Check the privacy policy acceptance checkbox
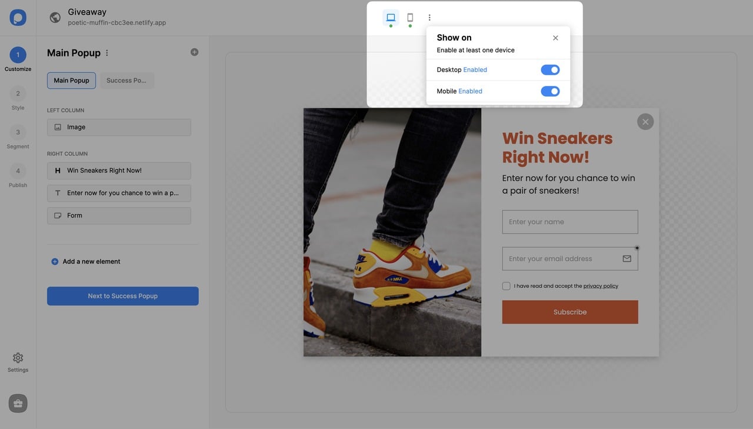The height and width of the screenshot is (429, 753). pos(506,285)
